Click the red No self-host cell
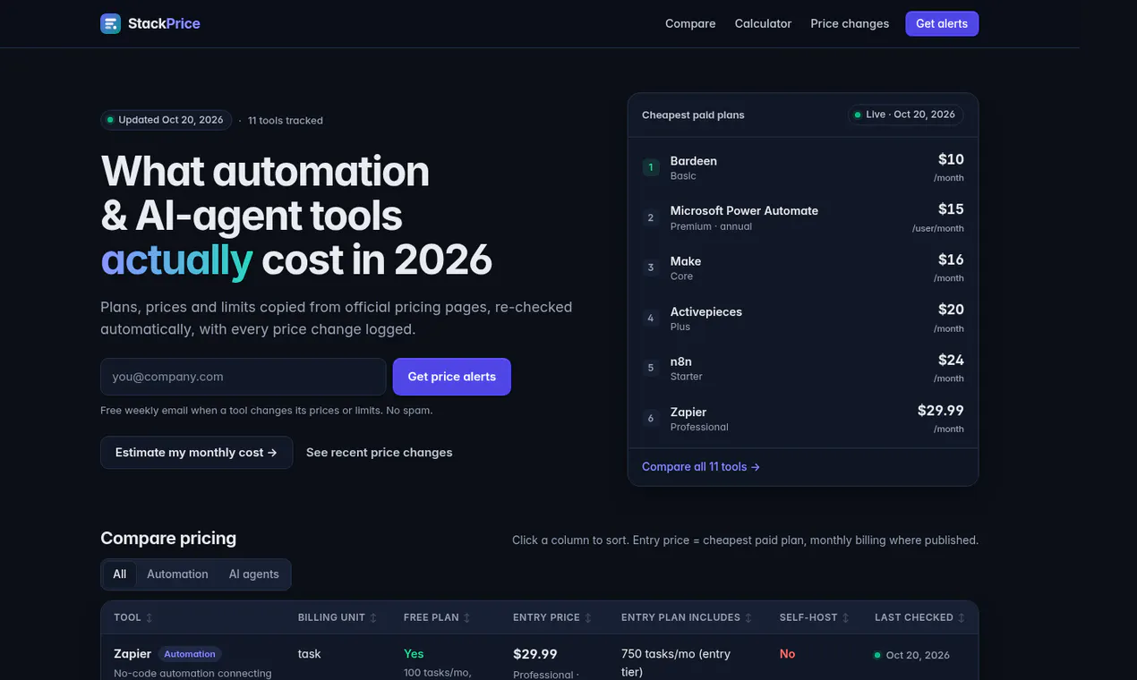 click(787, 654)
